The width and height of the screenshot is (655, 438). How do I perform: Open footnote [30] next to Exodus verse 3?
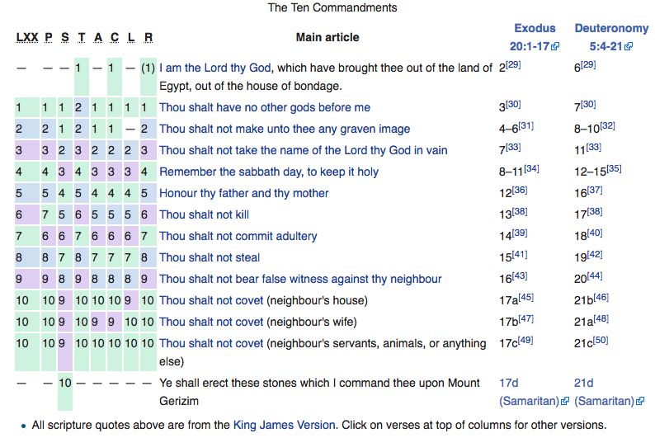pyautogui.click(x=513, y=104)
